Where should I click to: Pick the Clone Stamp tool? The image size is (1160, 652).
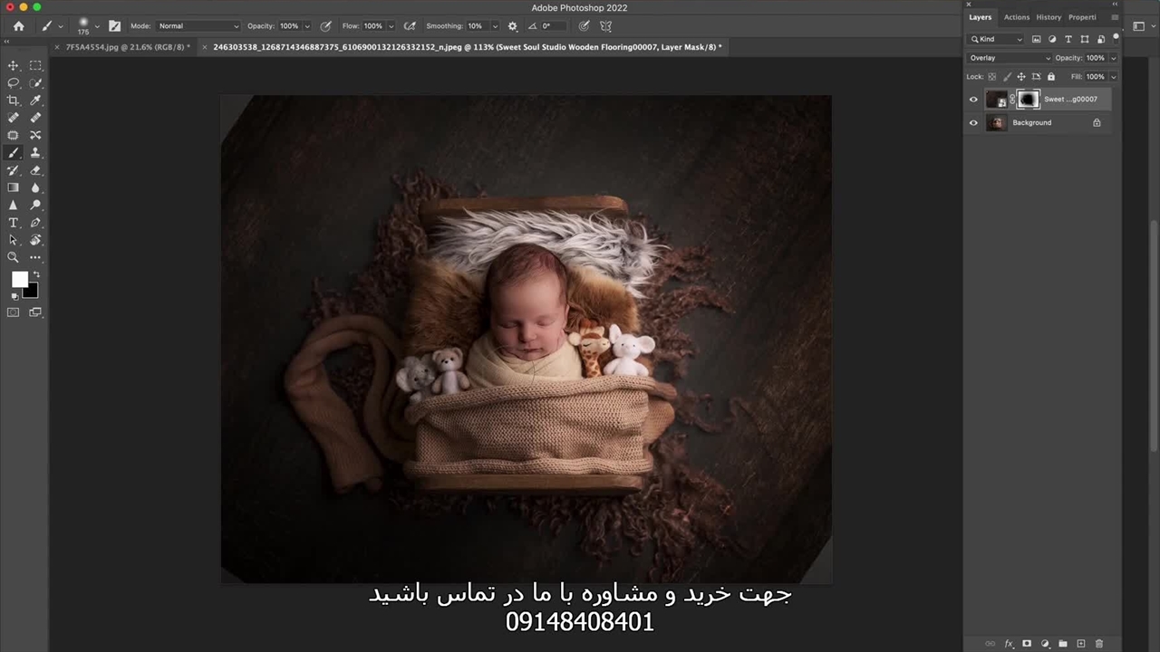coord(35,153)
